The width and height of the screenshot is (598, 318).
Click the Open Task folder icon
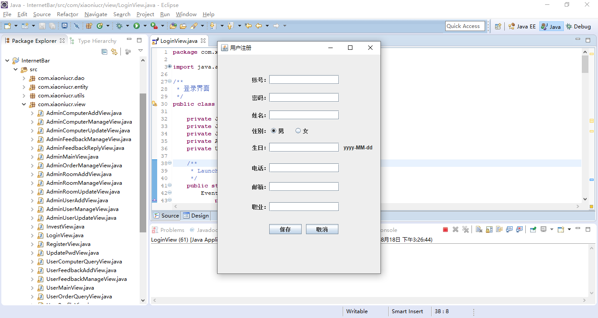[183, 26]
